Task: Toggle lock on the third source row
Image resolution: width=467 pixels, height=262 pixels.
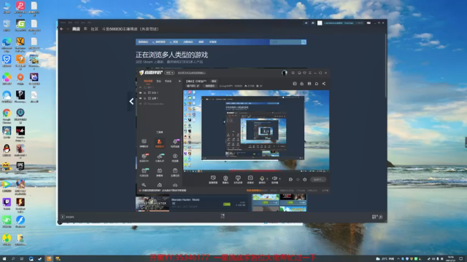Action: click(x=145, y=98)
